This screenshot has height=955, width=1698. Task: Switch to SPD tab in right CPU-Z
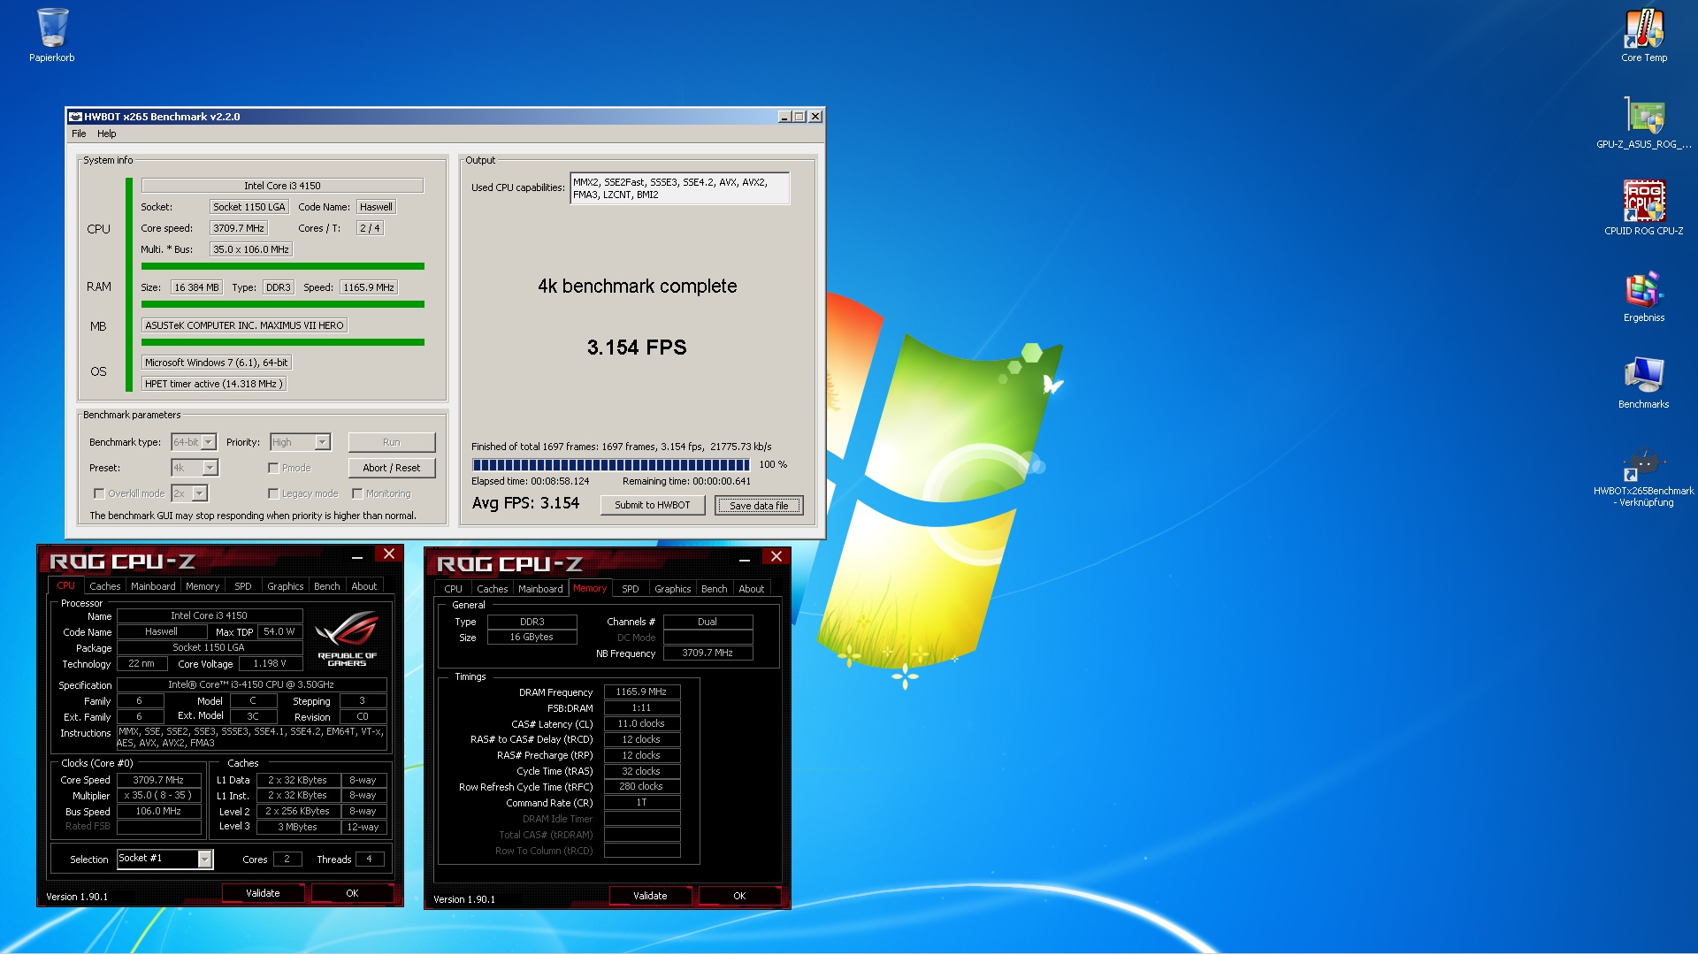coord(631,589)
